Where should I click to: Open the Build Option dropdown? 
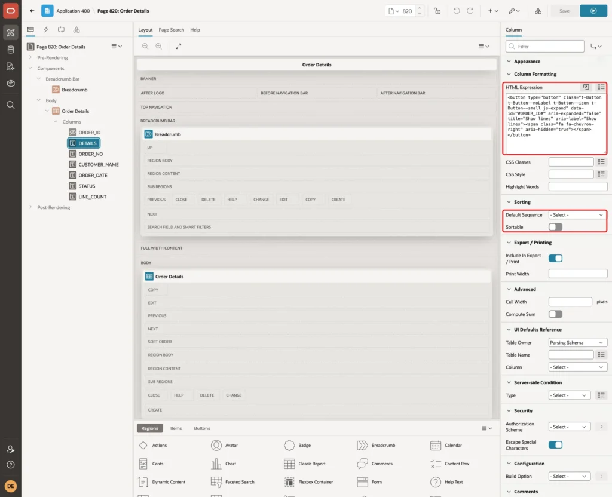pyautogui.click(x=570, y=476)
